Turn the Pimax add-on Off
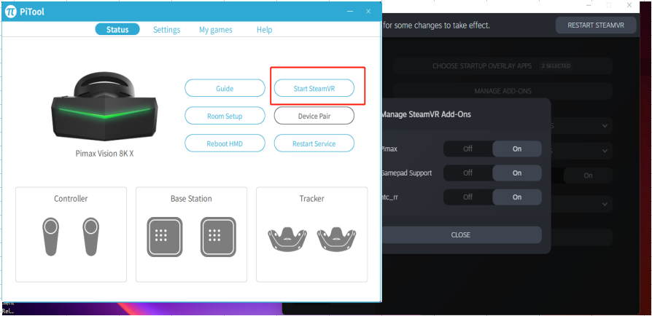This screenshot has height=316, width=652. pos(468,149)
